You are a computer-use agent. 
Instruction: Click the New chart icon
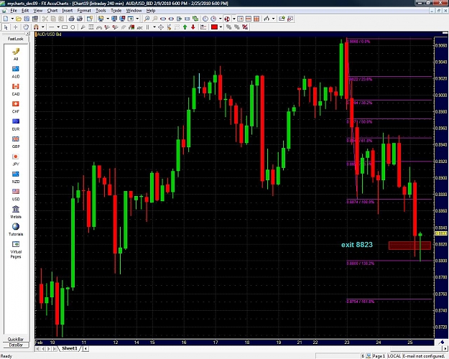[6, 19]
